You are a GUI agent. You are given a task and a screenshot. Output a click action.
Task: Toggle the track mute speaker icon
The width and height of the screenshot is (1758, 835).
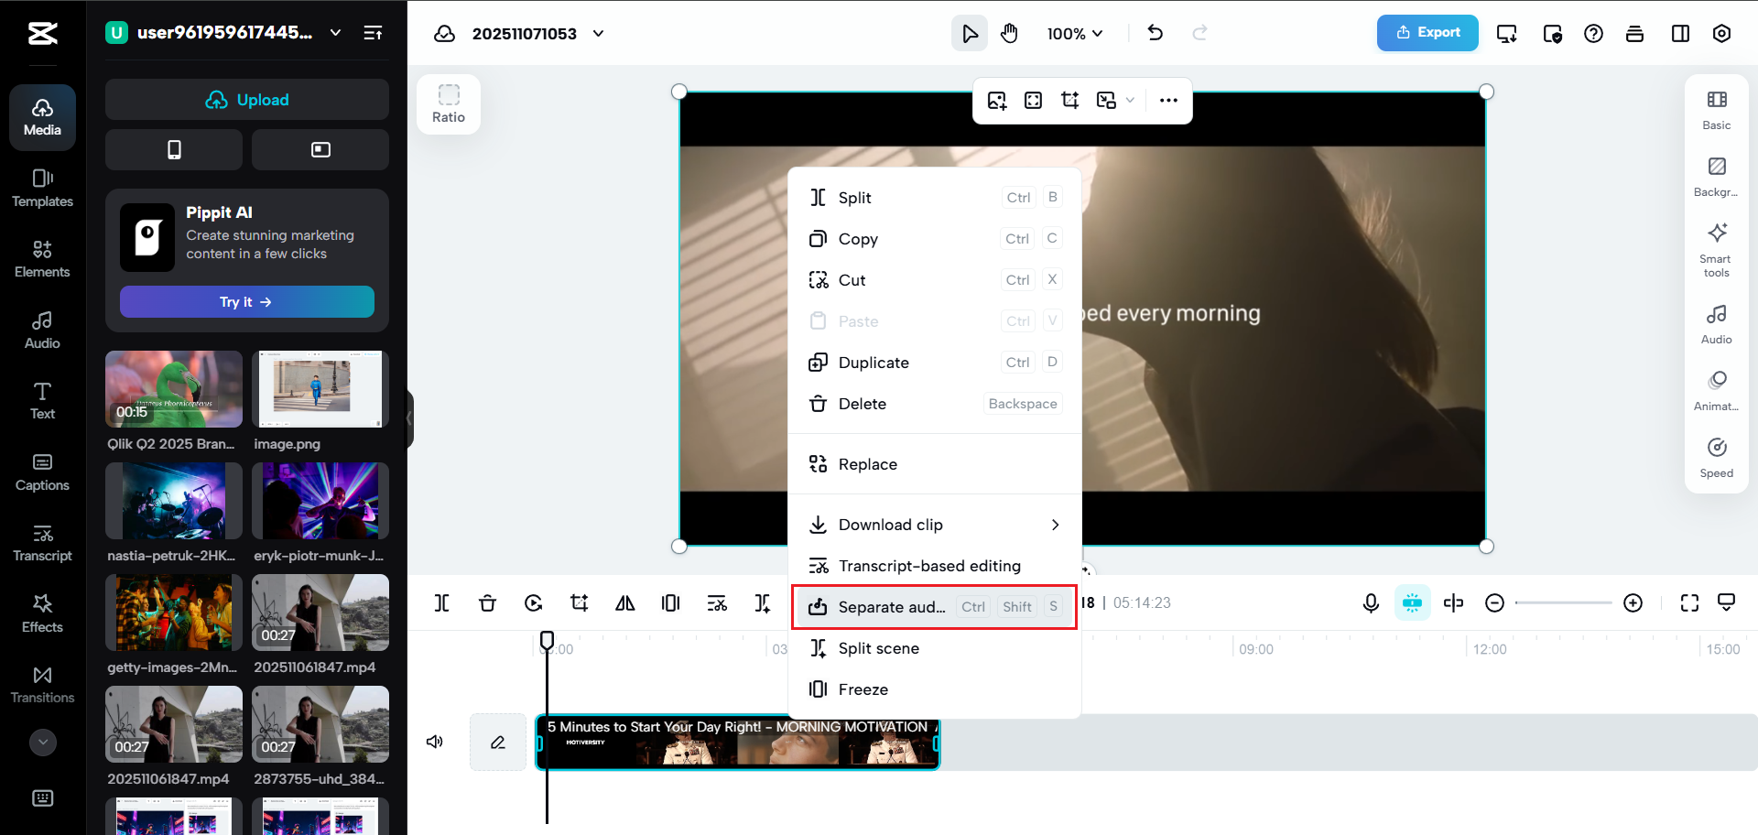pyautogui.click(x=435, y=742)
